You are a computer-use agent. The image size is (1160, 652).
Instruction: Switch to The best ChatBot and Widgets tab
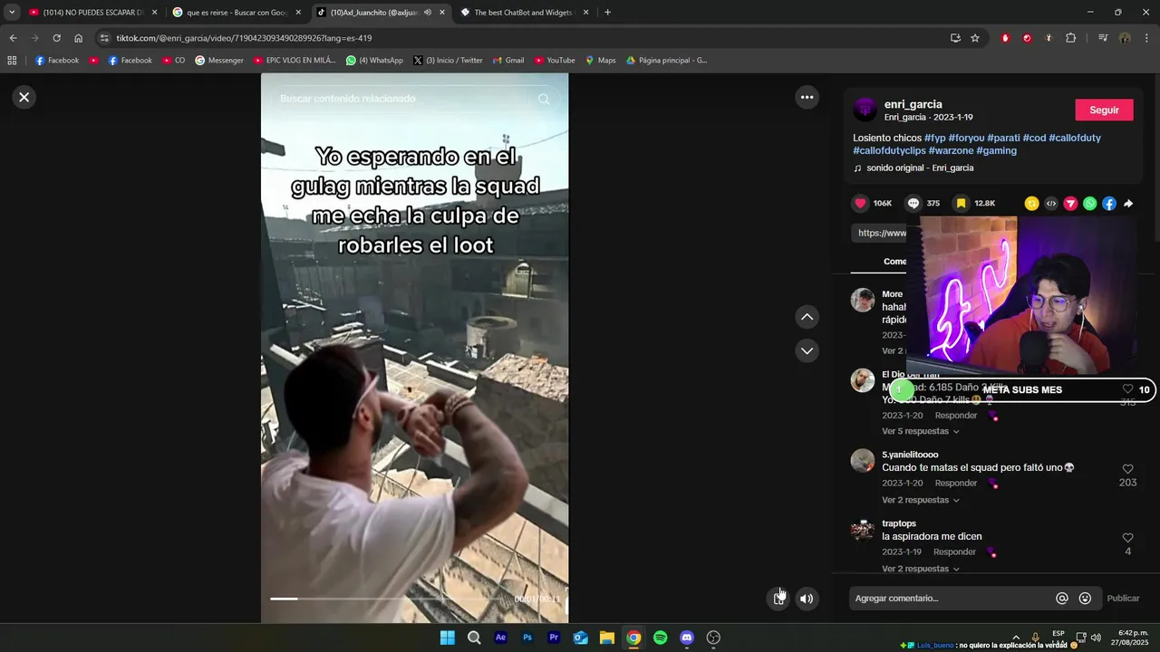tap(525, 13)
